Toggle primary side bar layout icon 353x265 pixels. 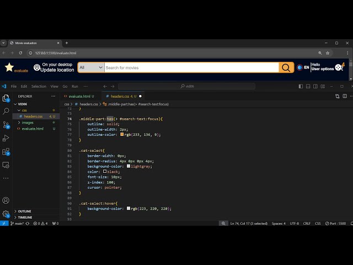pos(301,86)
